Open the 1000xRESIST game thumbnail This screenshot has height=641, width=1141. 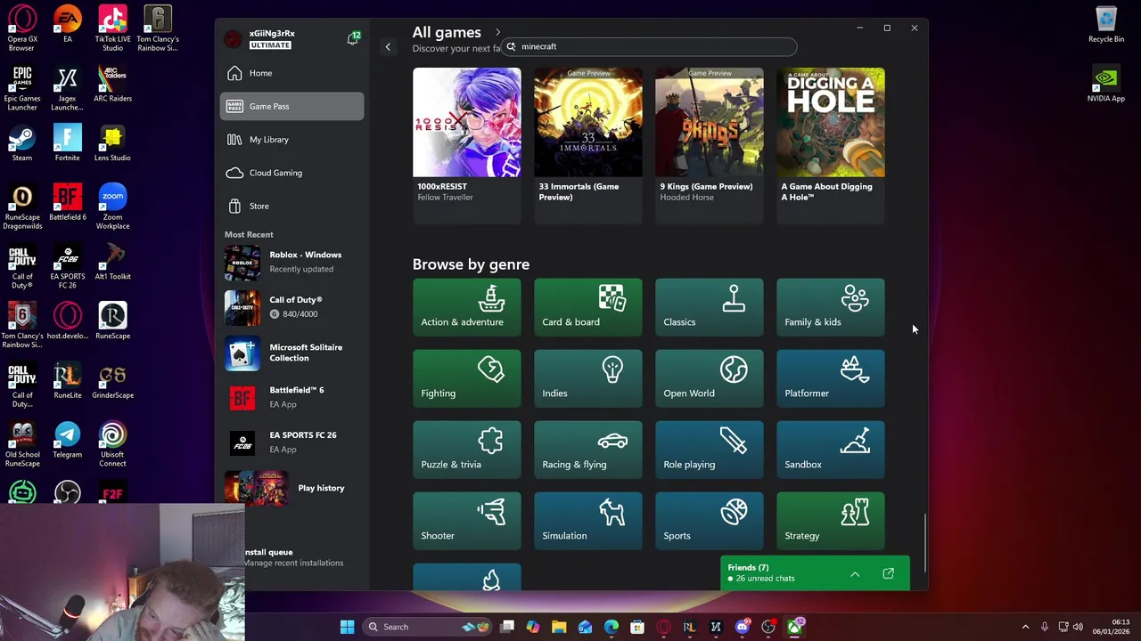coord(466,122)
